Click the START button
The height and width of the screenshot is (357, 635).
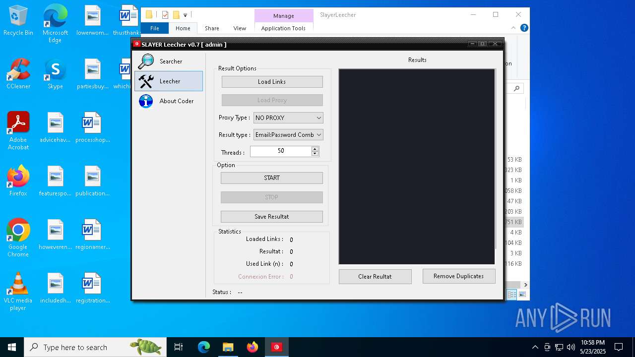tap(272, 178)
